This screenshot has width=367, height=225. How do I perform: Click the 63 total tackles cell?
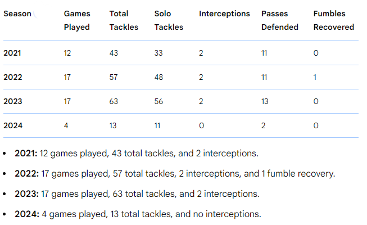pos(114,101)
